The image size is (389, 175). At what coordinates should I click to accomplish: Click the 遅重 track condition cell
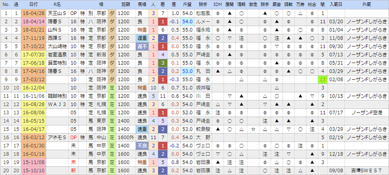point(142,38)
